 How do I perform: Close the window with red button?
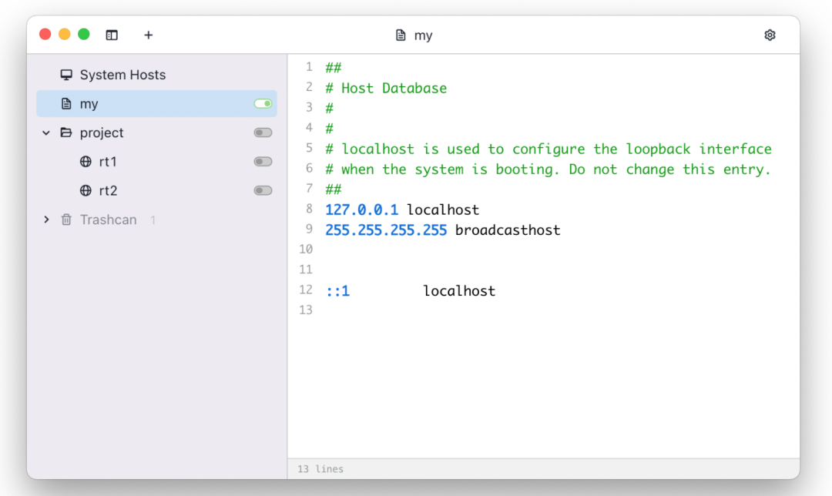point(45,35)
